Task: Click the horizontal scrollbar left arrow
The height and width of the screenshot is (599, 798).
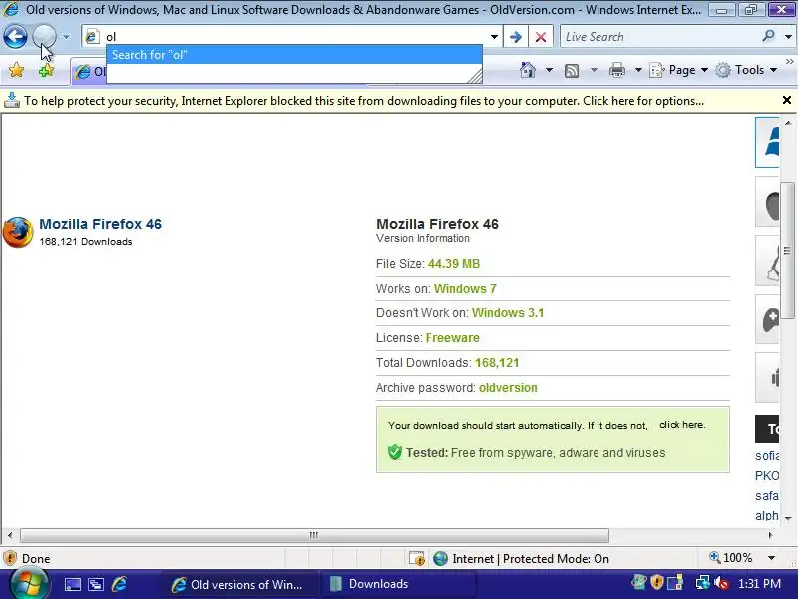Action: (x=10, y=535)
